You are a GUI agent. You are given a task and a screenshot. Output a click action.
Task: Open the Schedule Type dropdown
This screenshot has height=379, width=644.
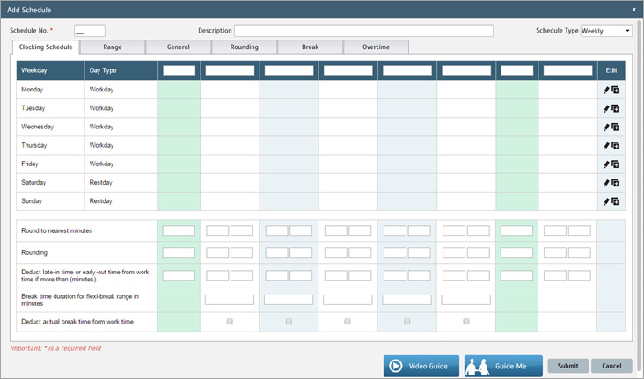click(606, 31)
